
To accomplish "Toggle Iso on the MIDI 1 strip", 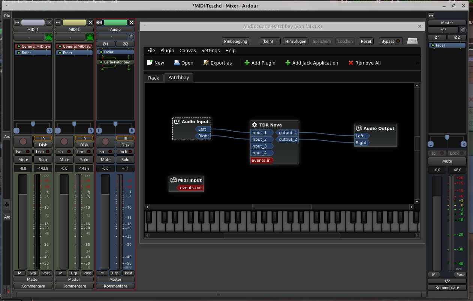I will 23,152.
